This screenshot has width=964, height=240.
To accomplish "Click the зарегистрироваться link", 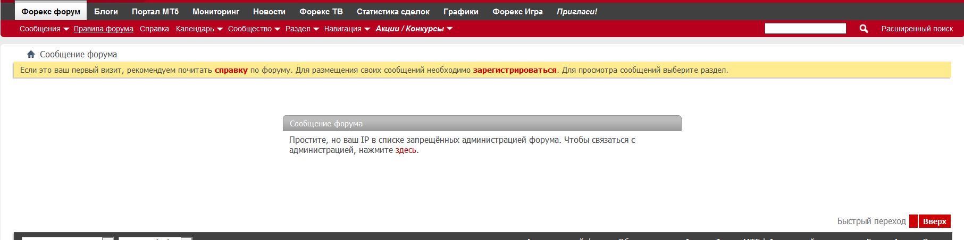I will 515,70.
